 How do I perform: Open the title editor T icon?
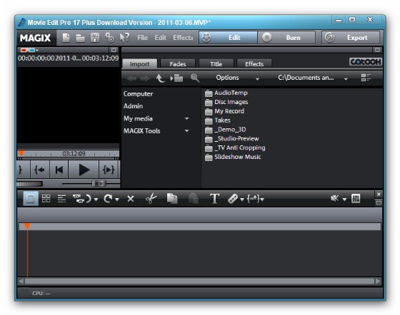click(214, 198)
